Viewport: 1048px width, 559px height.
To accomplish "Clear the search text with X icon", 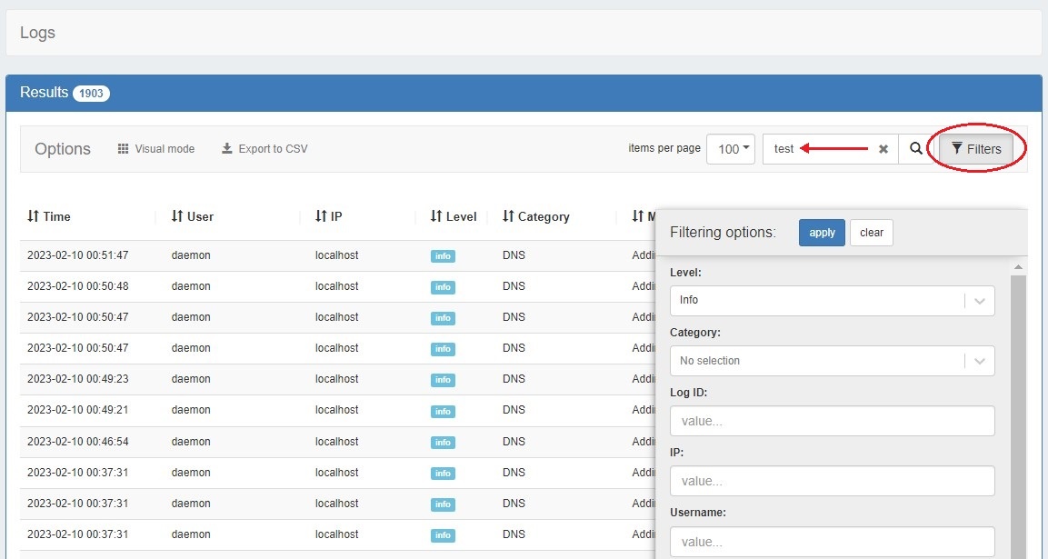I will (x=883, y=149).
